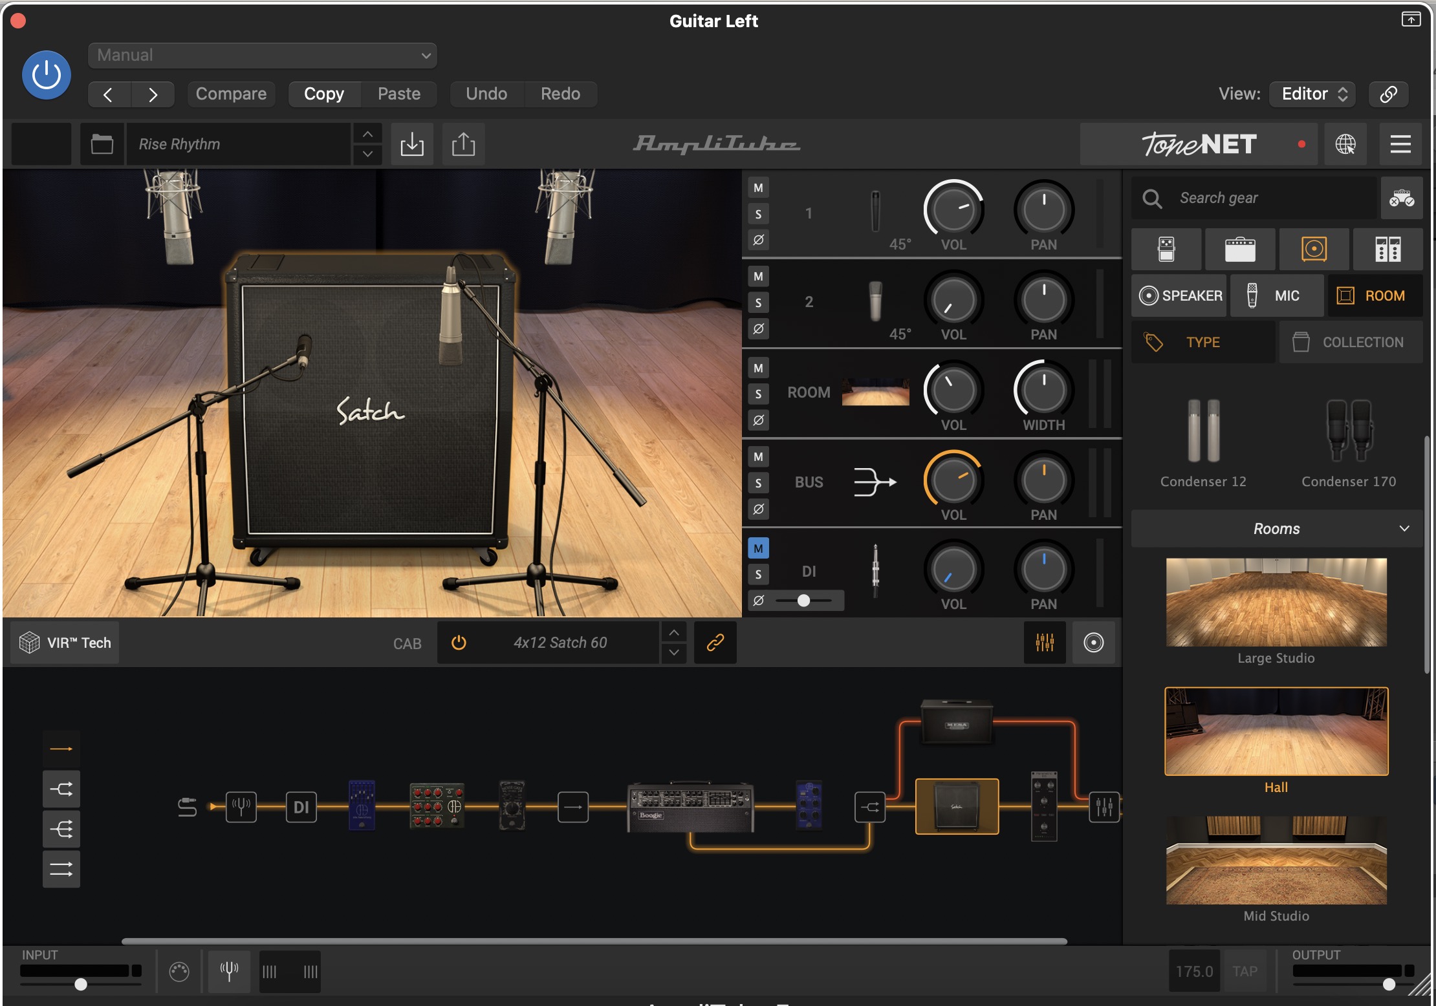1436x1006 pixels.
Task: Collapse the Rooms section
Action: pos(1276,529)
